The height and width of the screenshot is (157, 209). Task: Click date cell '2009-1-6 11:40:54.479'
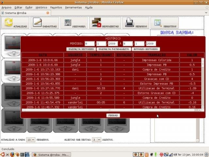(43, 102)
